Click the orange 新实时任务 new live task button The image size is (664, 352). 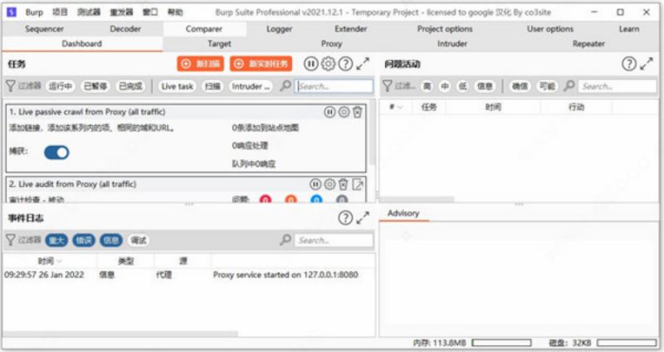pos(261,64)
